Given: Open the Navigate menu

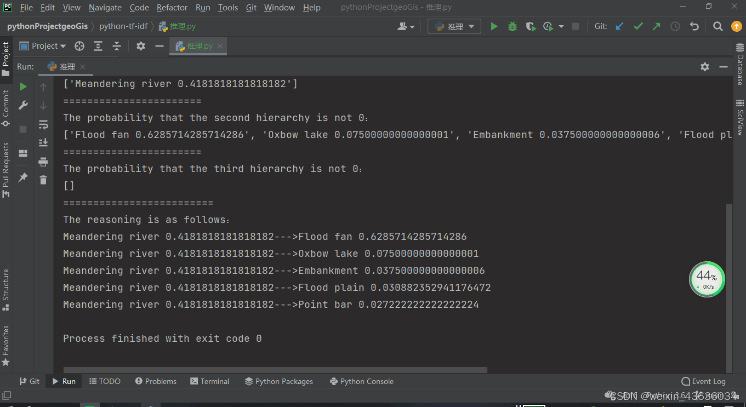Looking at the screenshot, I should click(105, 8).
